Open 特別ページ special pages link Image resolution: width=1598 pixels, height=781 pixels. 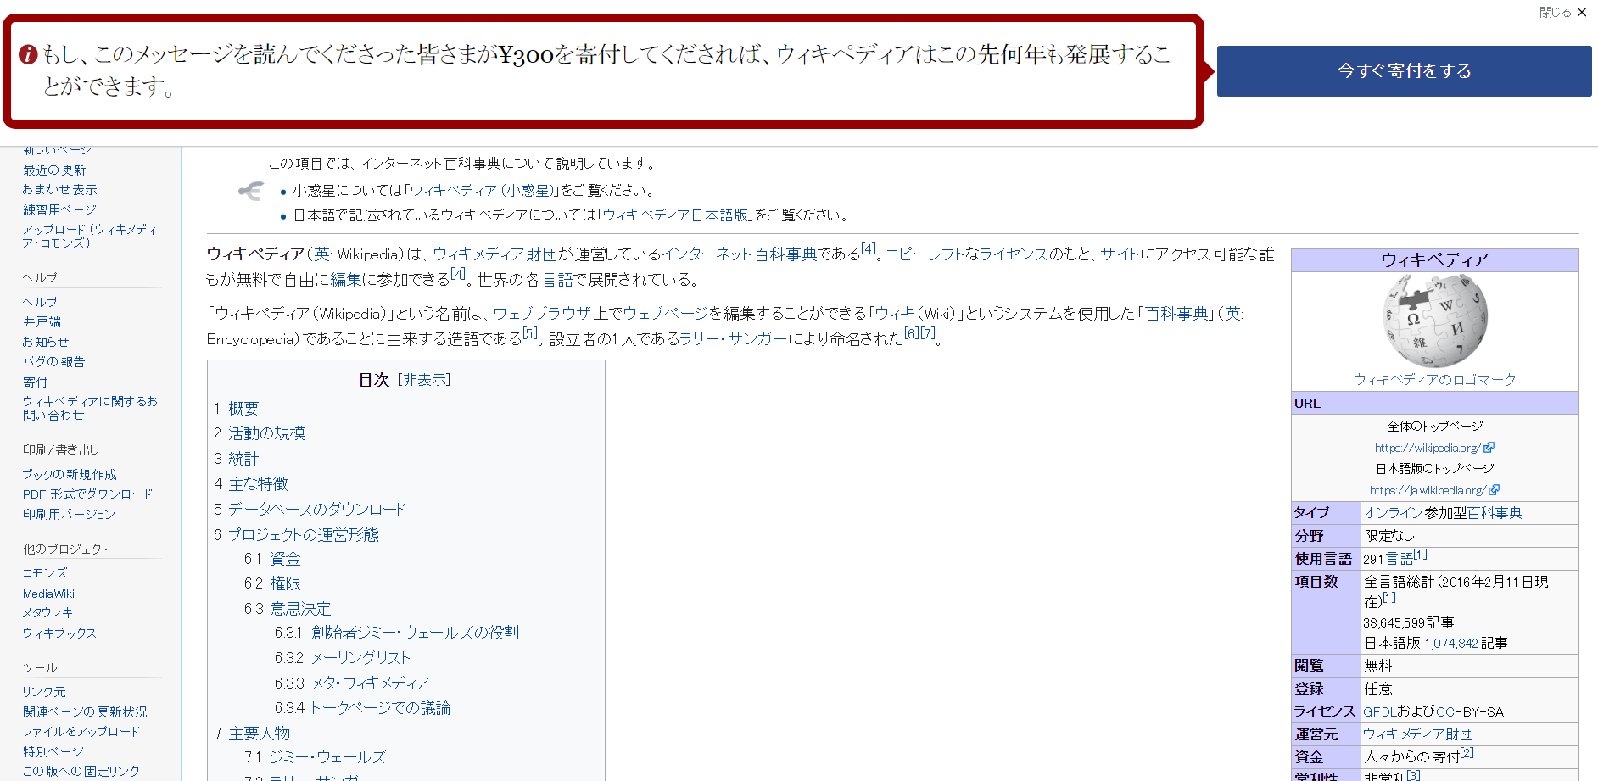[x=53, y=751]
